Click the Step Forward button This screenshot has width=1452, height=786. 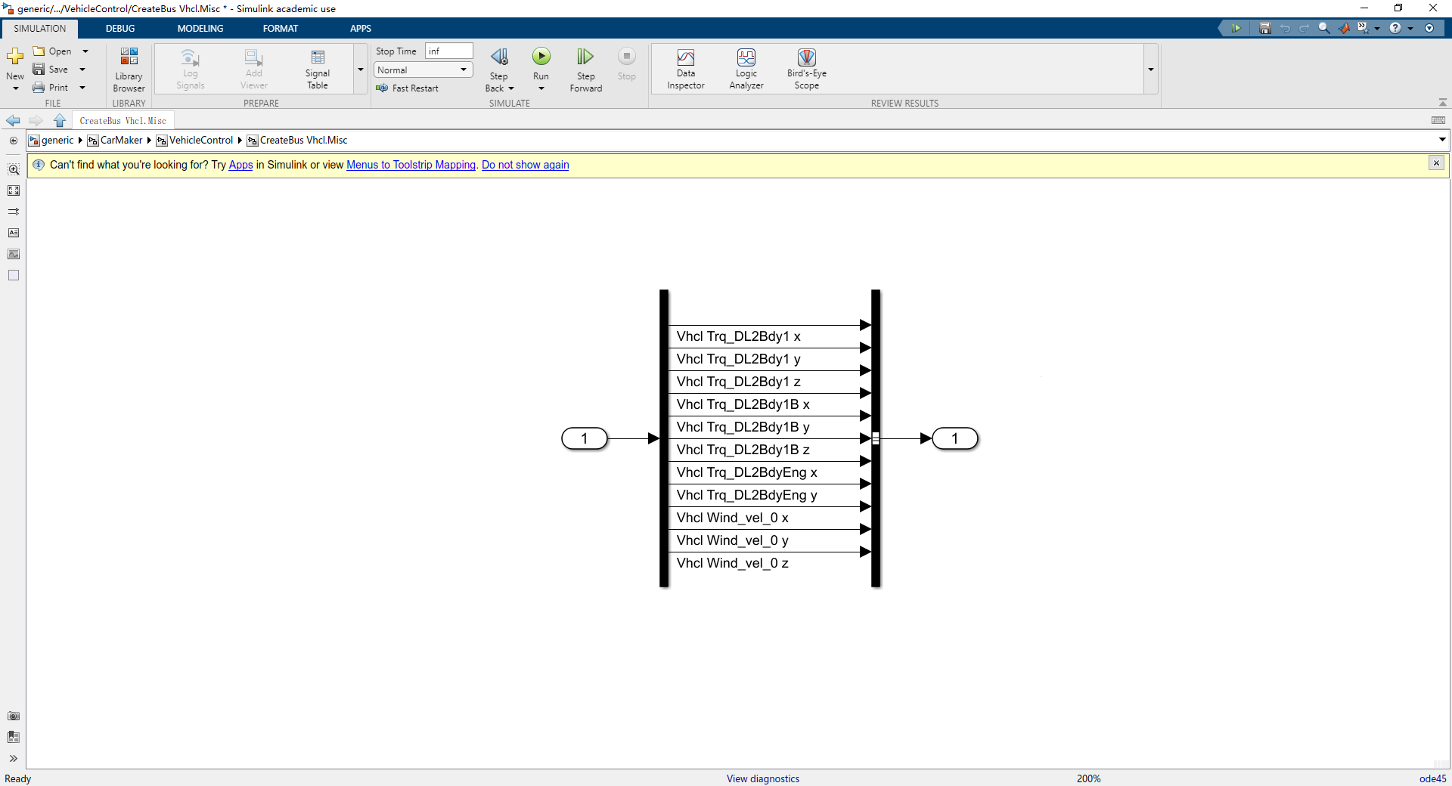click(586, 69)
